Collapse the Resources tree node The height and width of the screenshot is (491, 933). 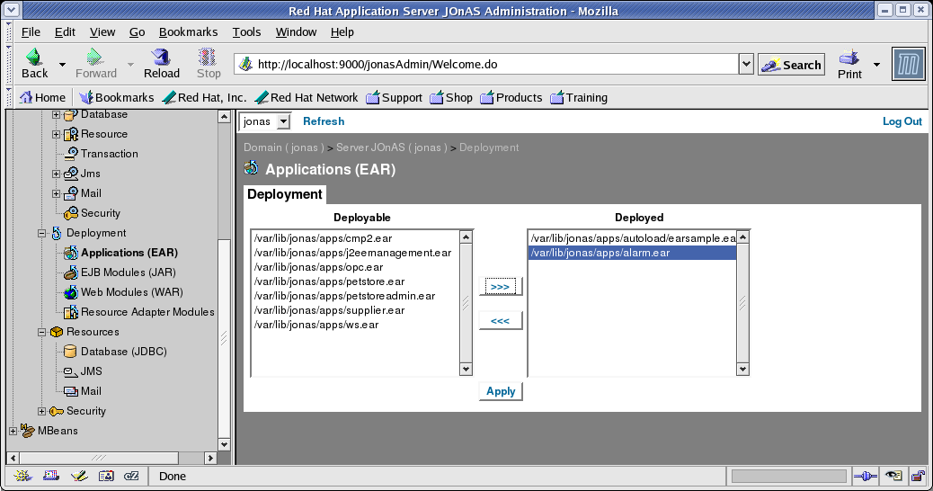[x=41, y=332]
